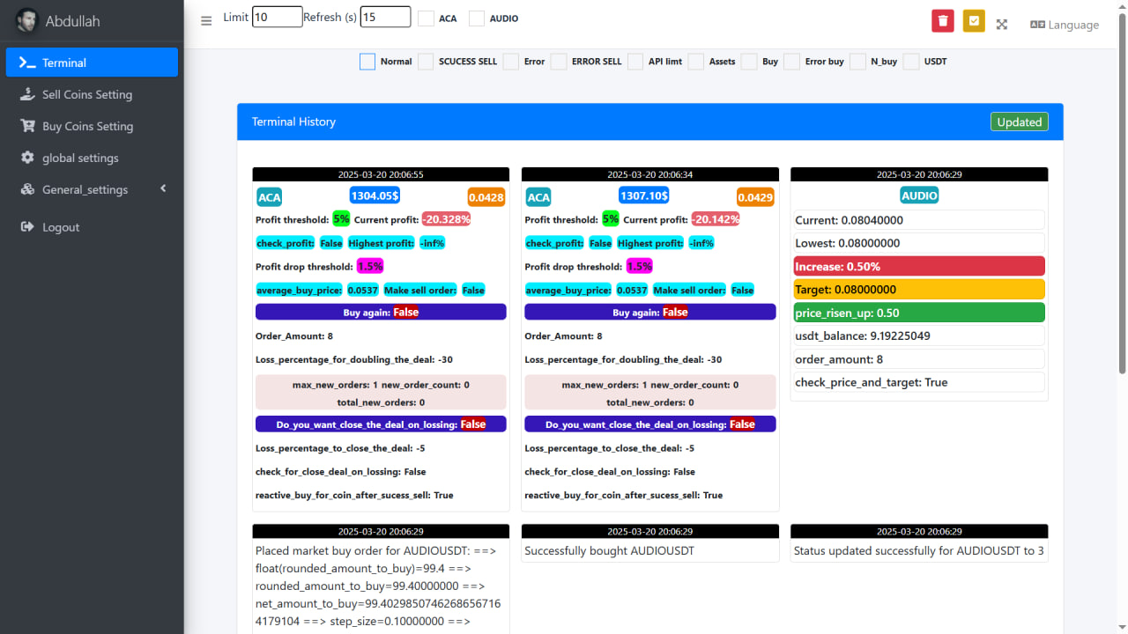Screen dimensions: 1128x634
Task: Click the Refresh seconds input field
Action: coord(385,17)
